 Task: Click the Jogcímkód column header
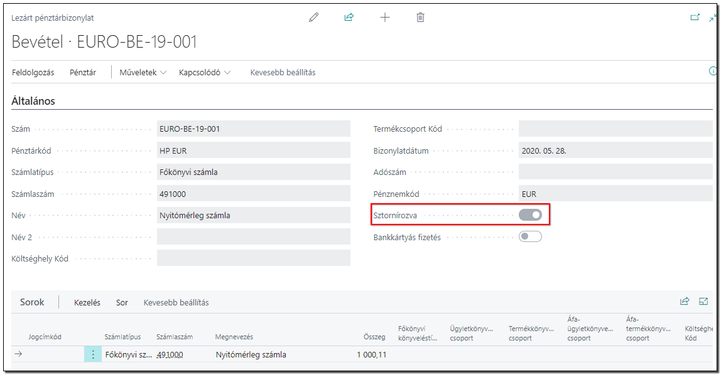45,337
